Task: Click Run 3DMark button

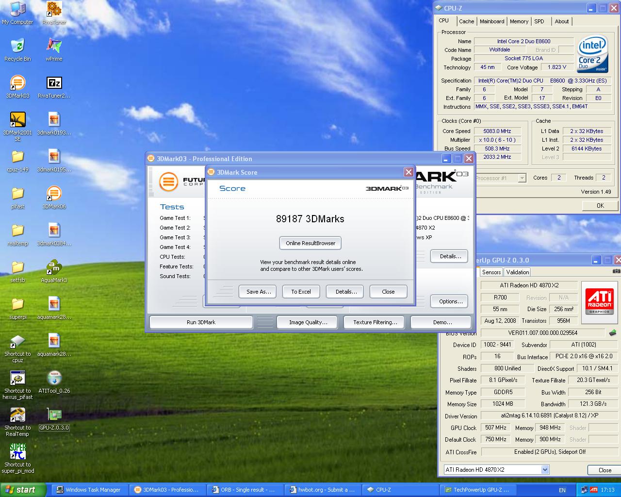Action: 201,322
